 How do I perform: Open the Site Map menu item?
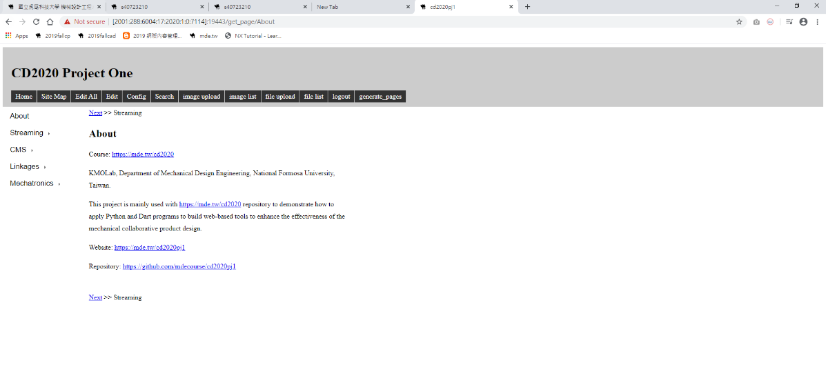(54, 97)
